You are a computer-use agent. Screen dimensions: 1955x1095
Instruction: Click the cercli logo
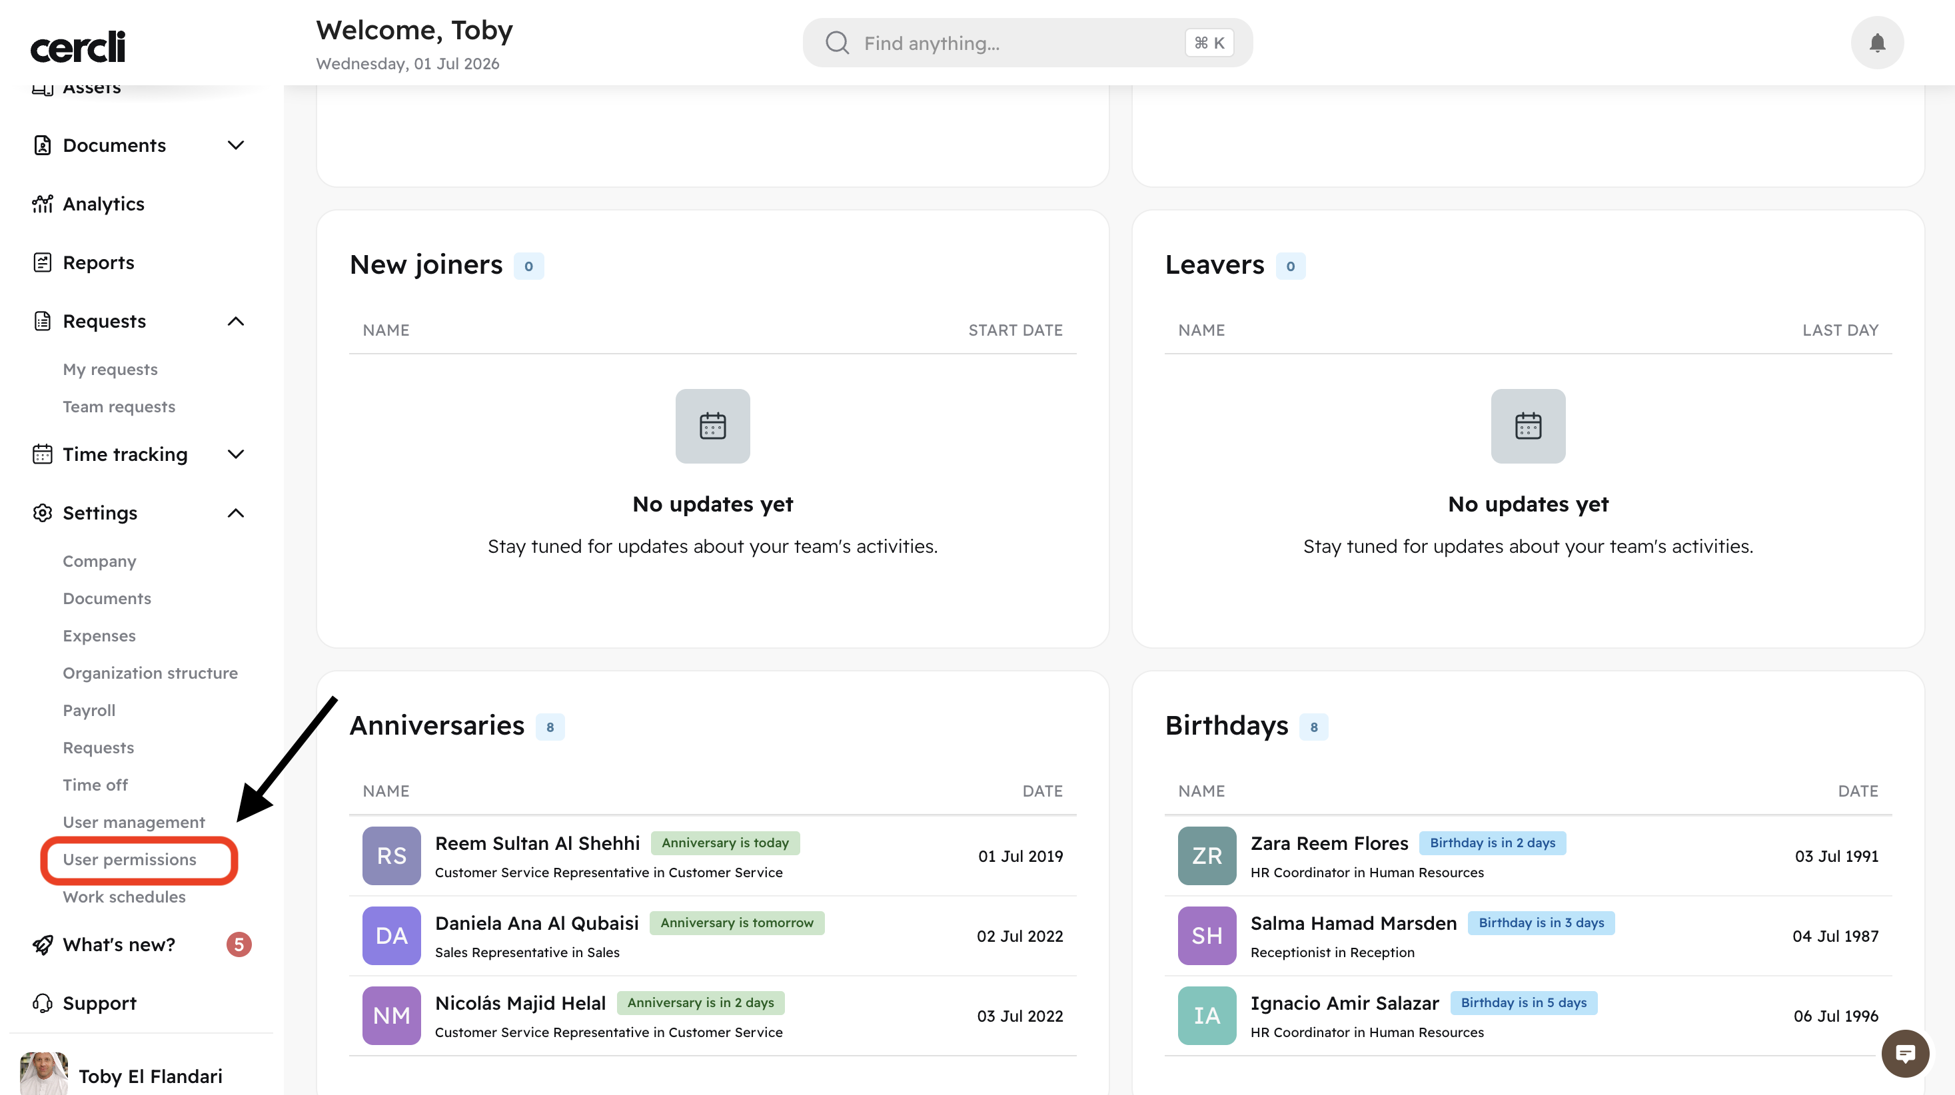point(77,47)
